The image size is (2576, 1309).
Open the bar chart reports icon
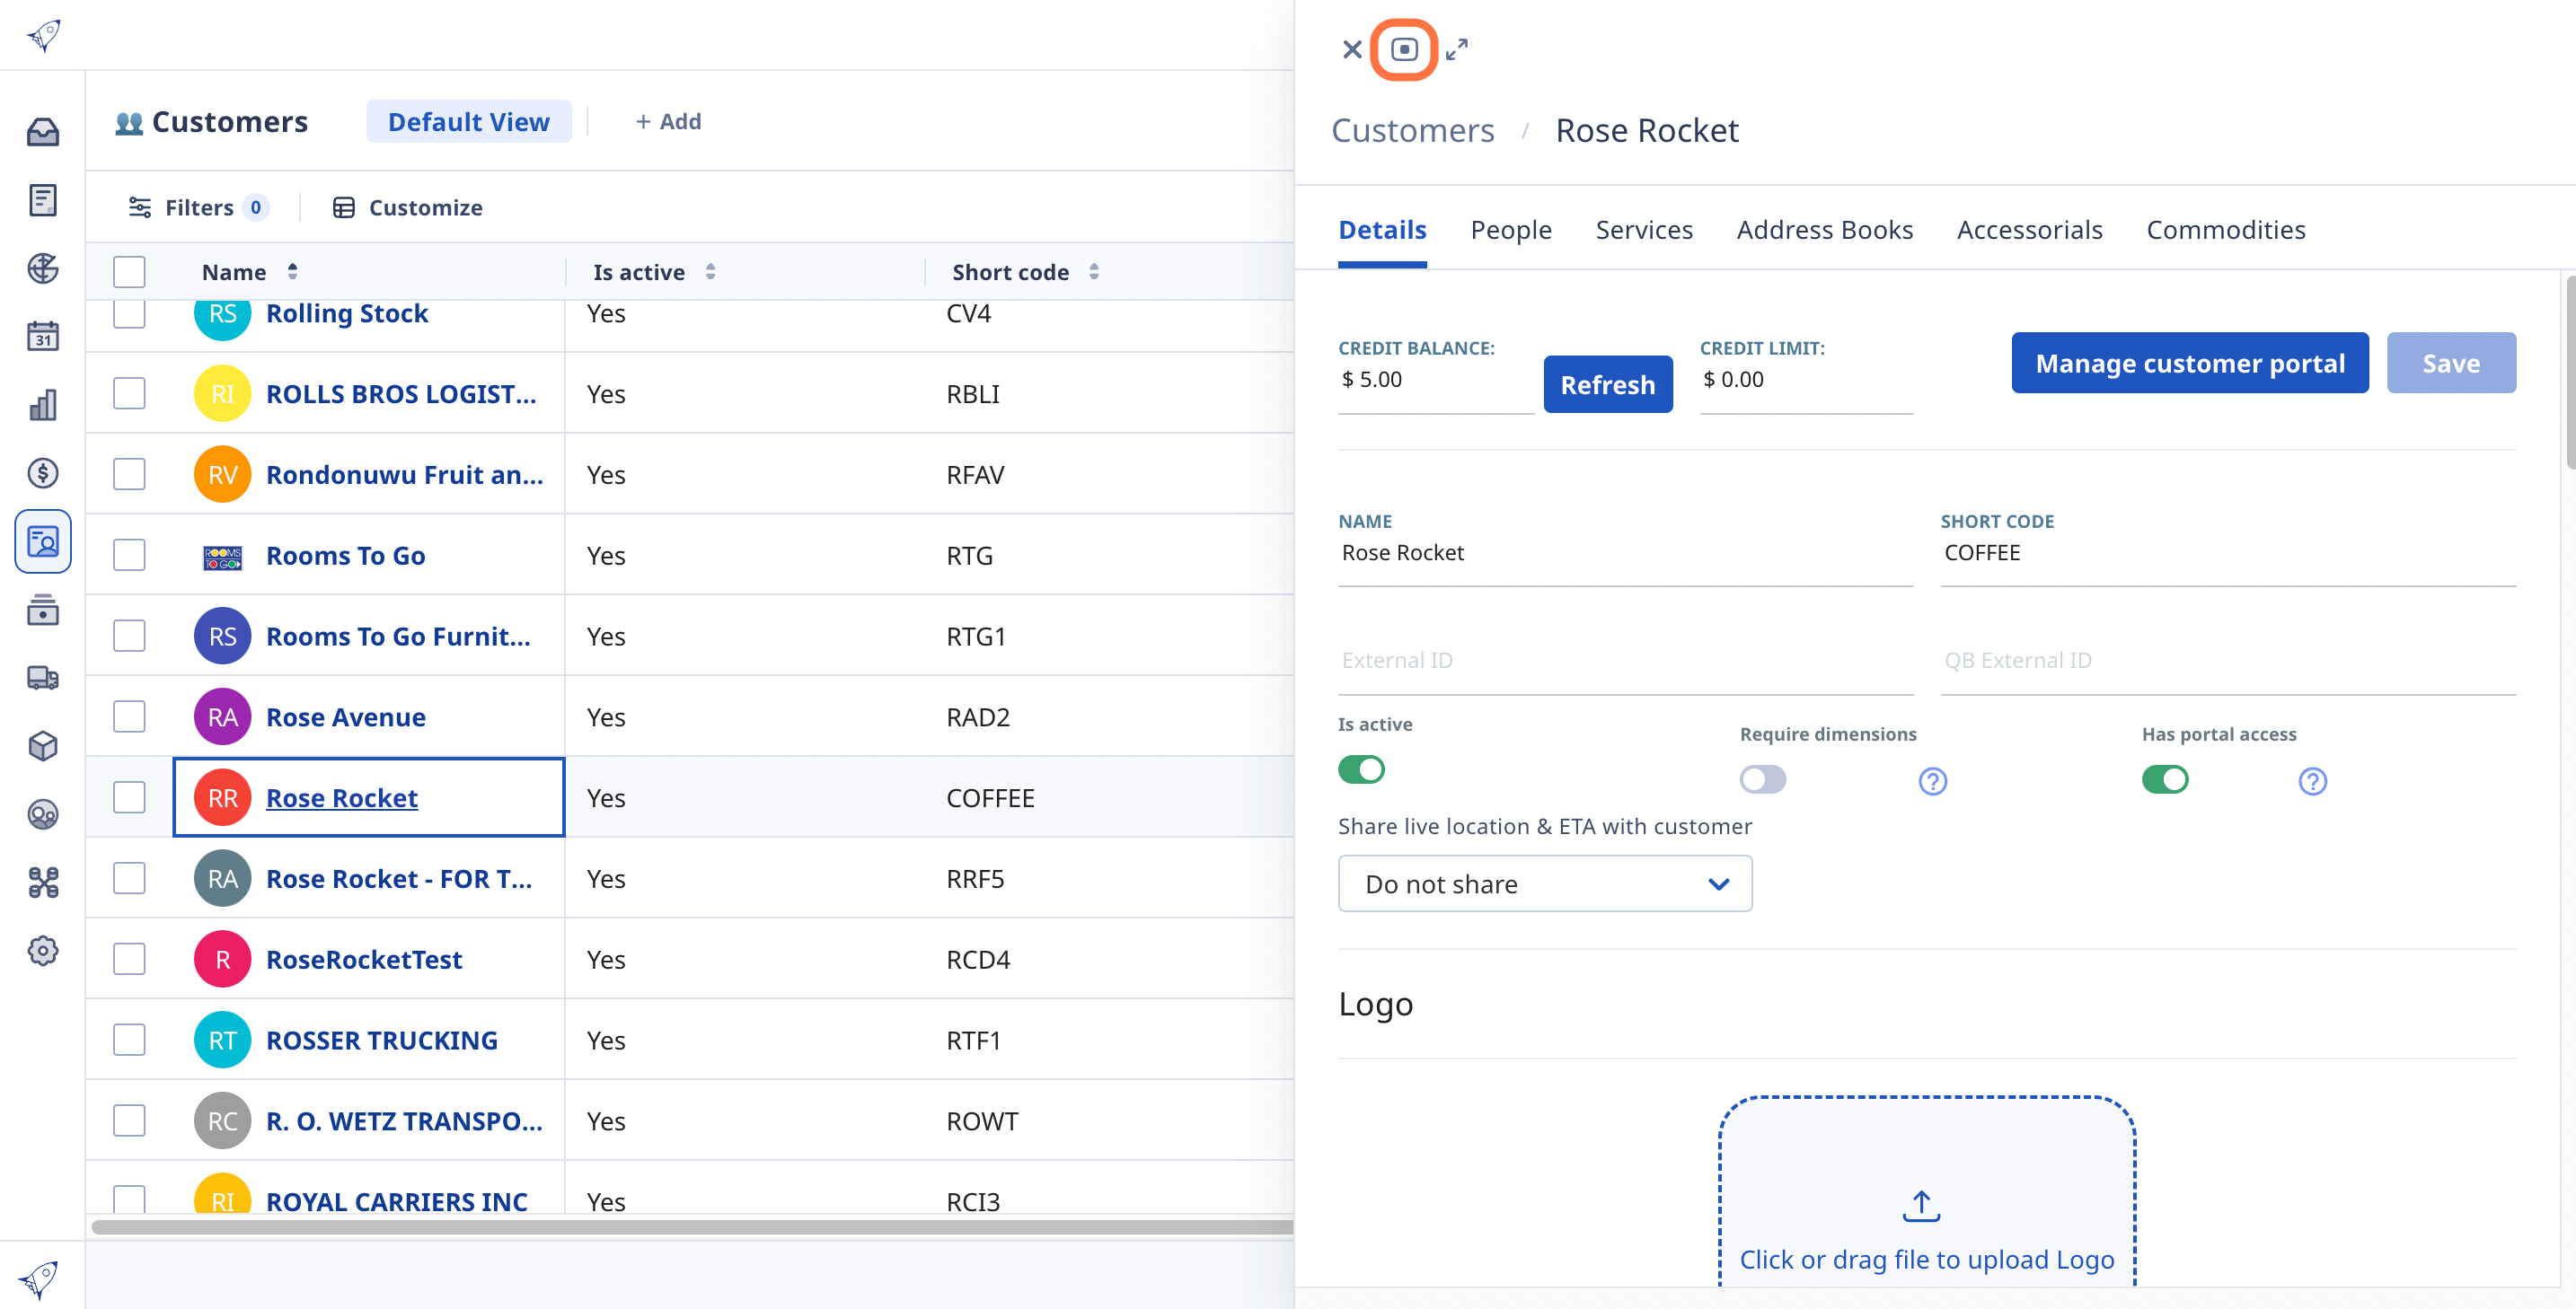[43, 405]
